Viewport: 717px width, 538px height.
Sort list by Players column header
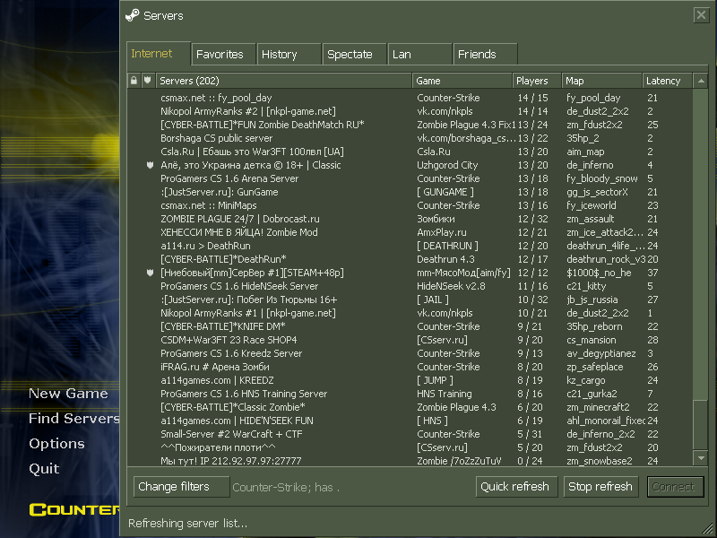click(537, 81)
